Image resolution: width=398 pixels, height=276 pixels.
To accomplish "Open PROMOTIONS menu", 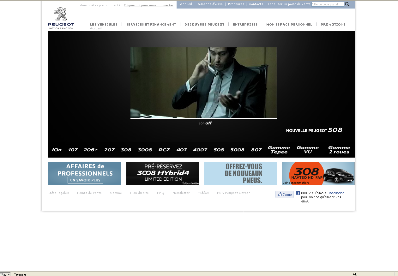I will 333,24.
